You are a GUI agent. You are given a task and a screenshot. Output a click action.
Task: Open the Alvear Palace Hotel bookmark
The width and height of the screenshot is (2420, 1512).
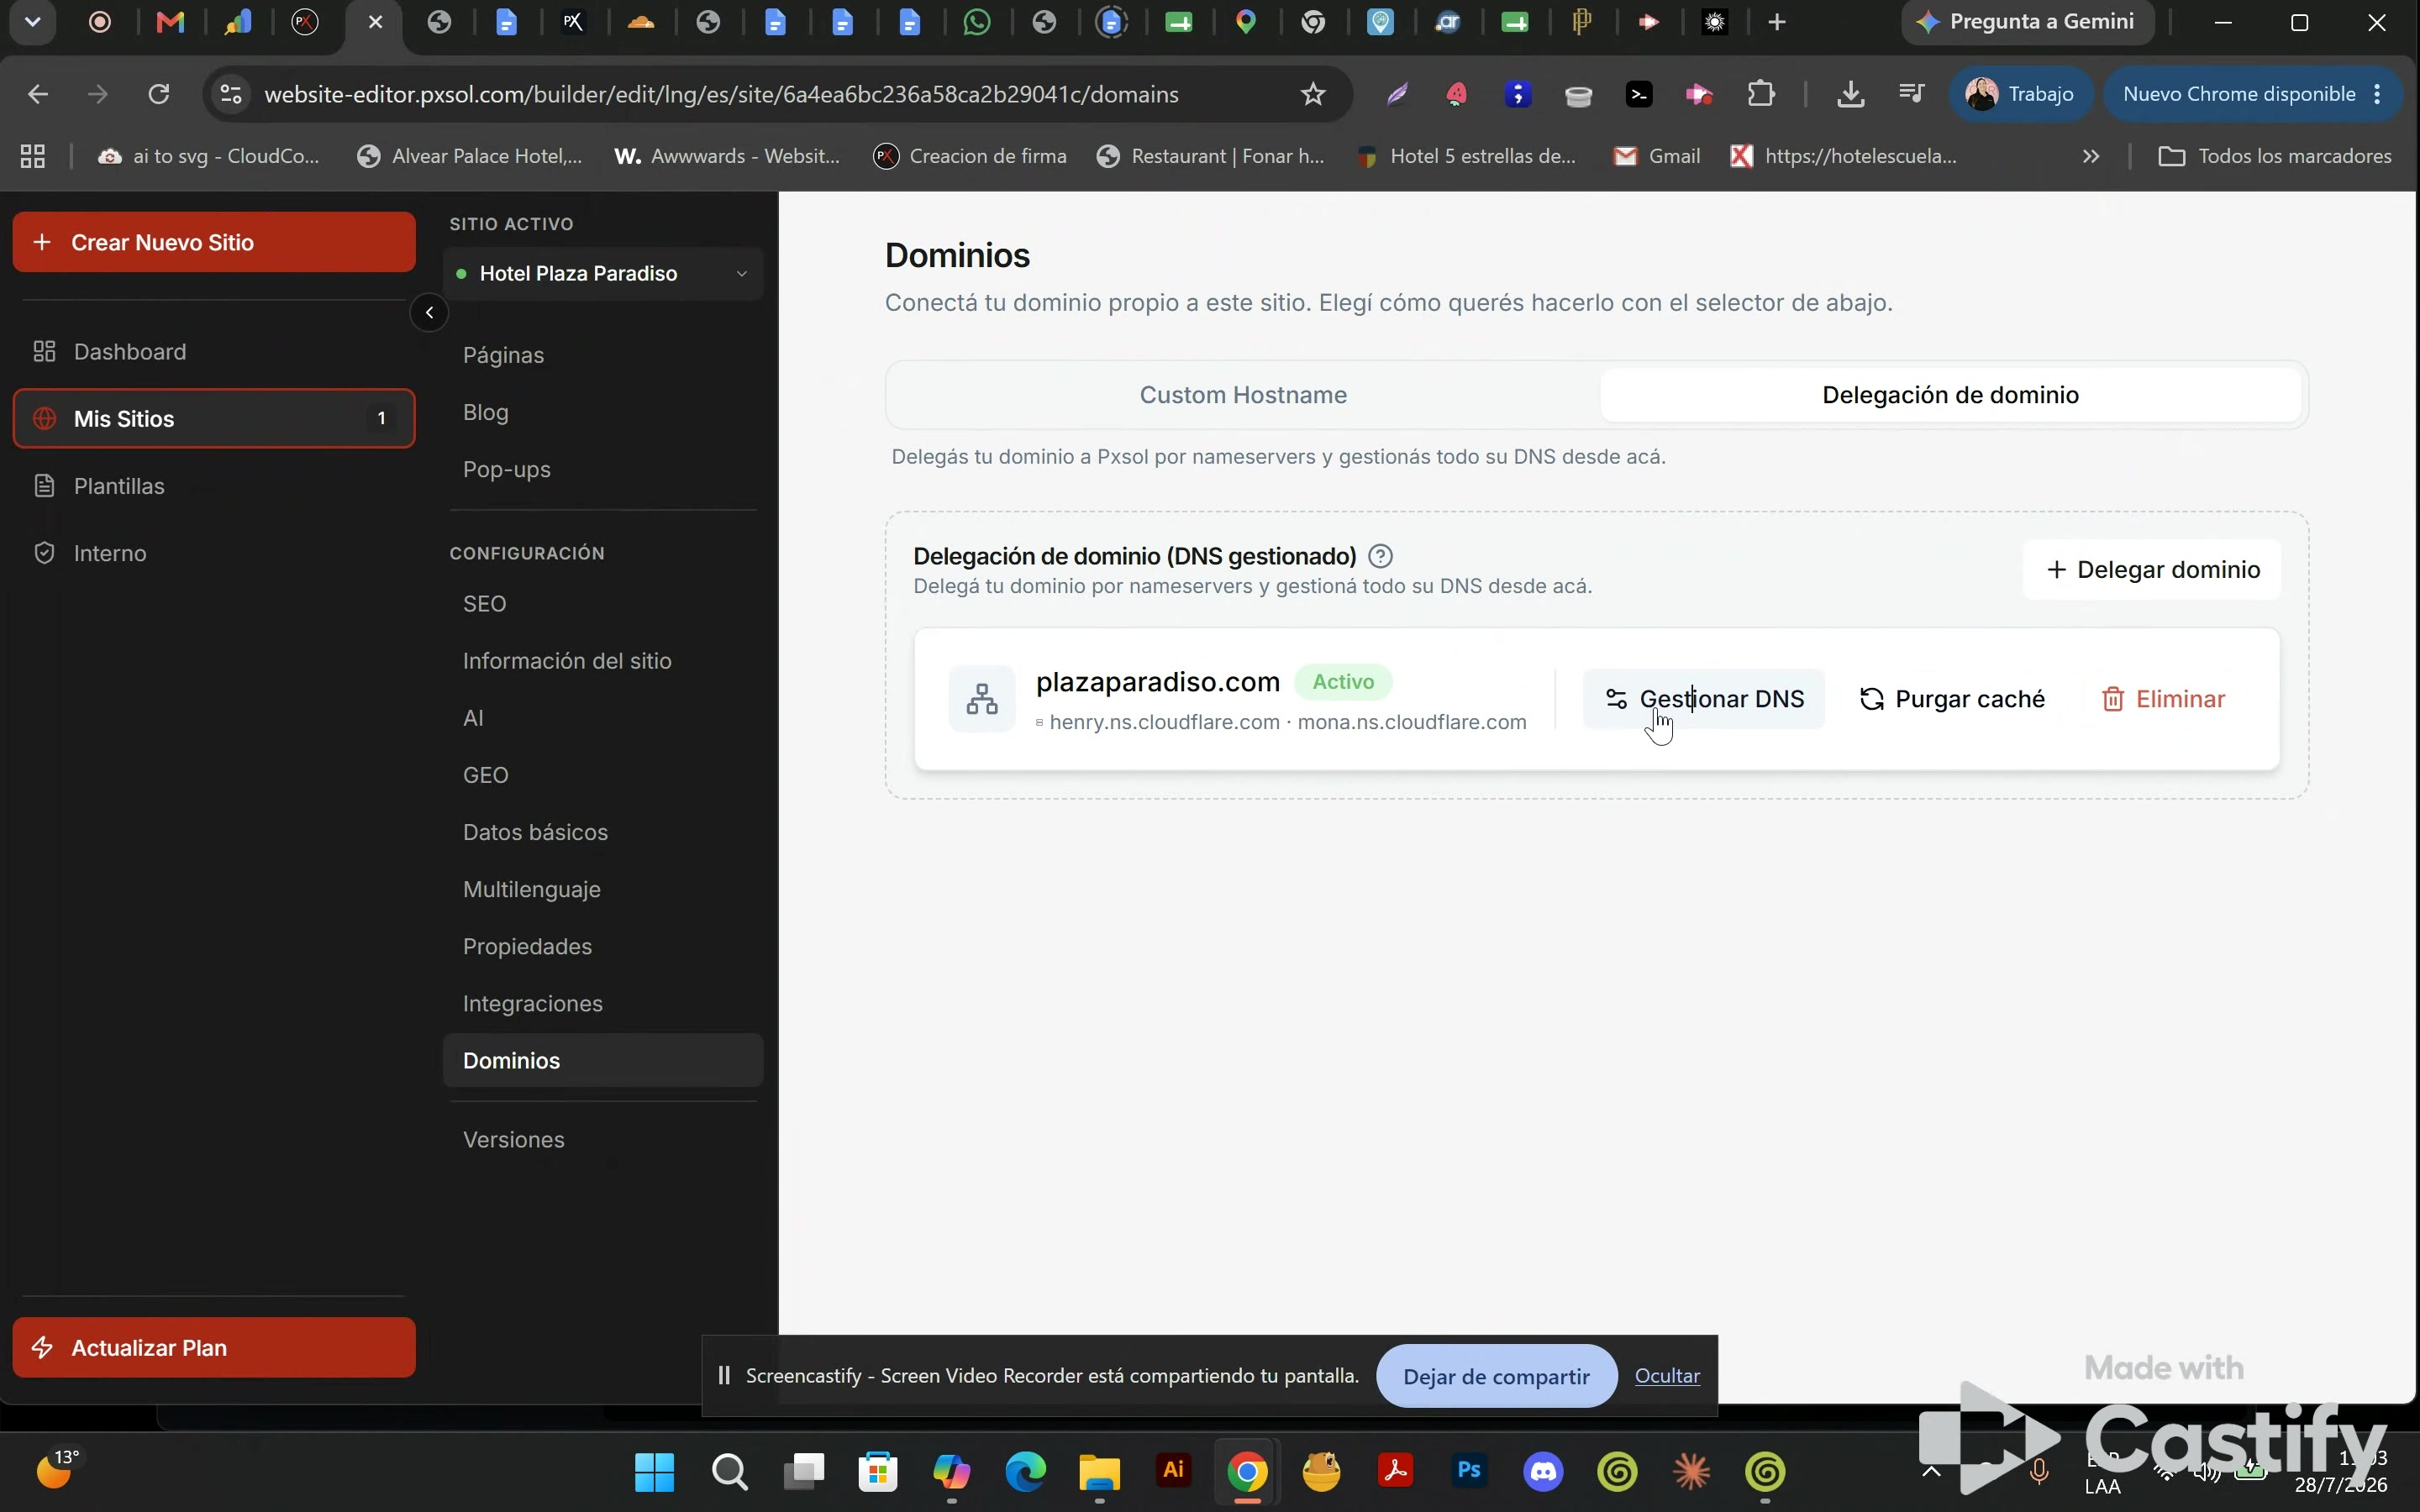point(470,156)
